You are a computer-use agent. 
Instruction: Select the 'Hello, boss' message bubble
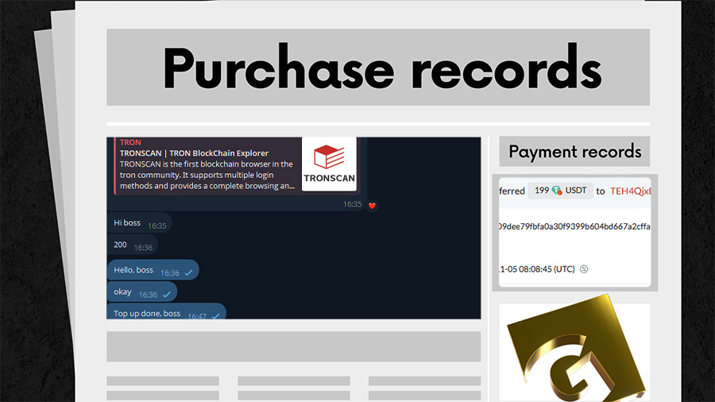pos(153,270)
